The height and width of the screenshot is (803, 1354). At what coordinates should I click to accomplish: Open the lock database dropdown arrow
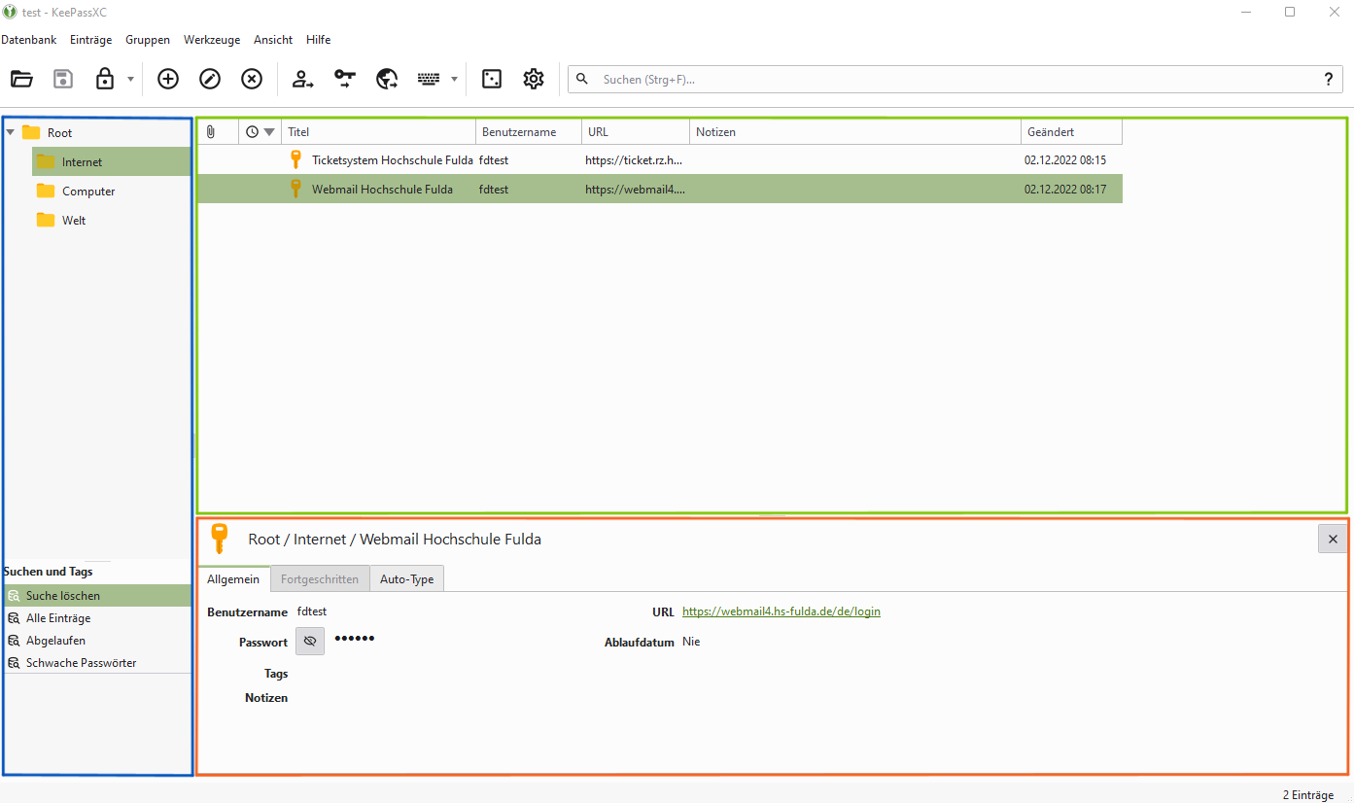(x=130, y=80)
